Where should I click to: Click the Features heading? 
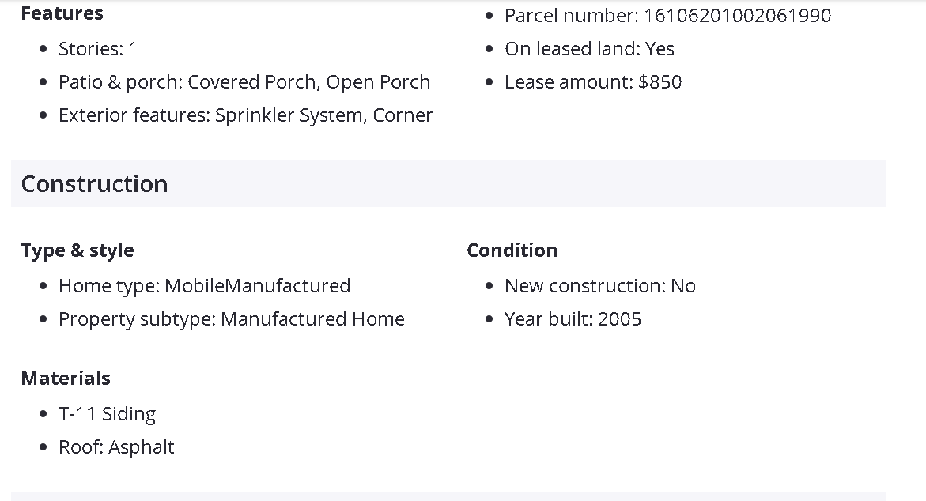(x=62, y=13)
